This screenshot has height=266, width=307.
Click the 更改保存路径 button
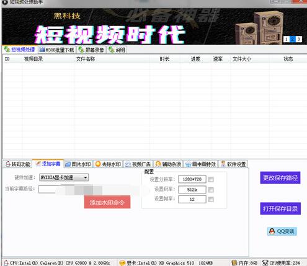tap(280, 178)
